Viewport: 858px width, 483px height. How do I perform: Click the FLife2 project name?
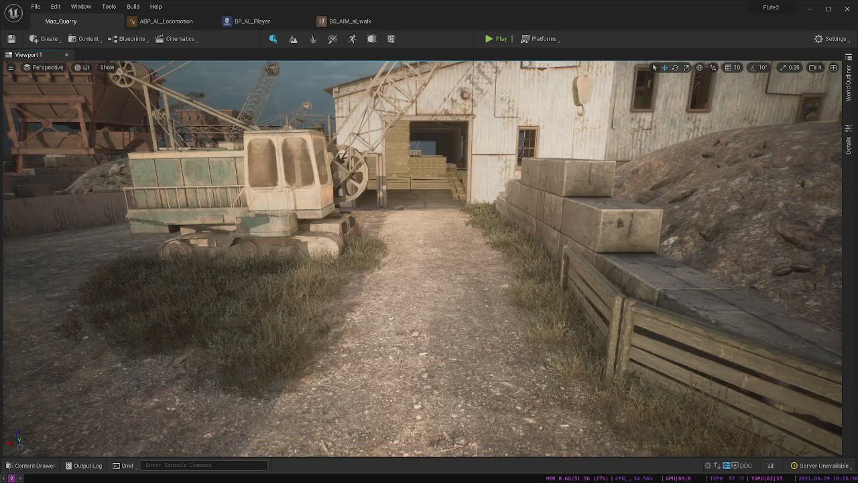[x=771, y=7]
